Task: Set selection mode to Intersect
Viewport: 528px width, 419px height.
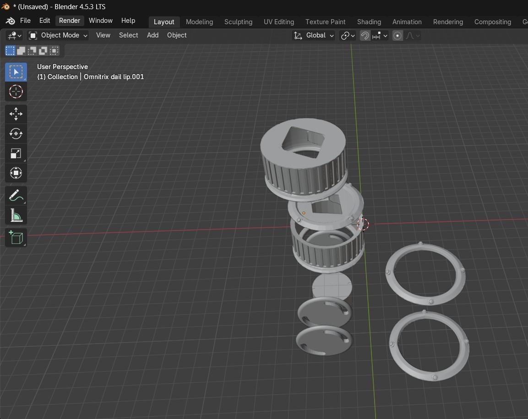Action: point(54,51)
